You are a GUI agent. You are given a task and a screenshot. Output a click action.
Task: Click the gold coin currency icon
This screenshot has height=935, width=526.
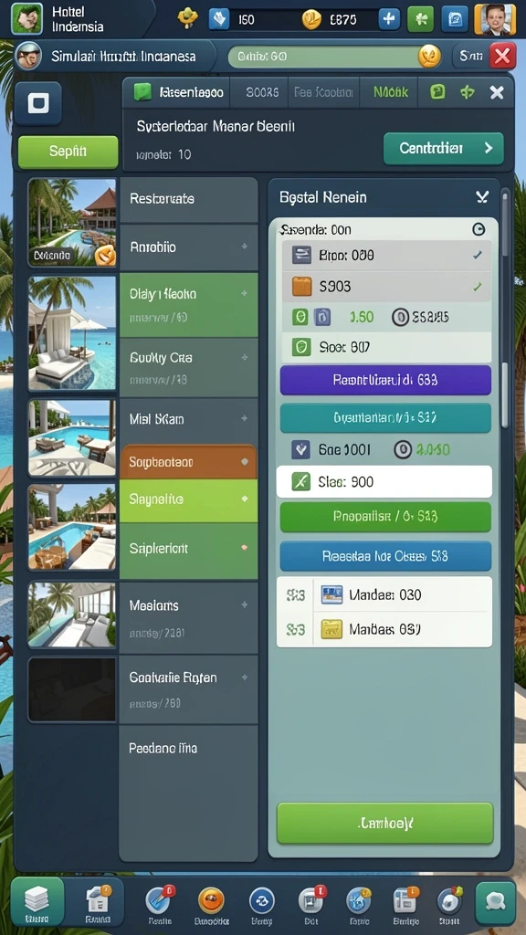pos(311,20)
